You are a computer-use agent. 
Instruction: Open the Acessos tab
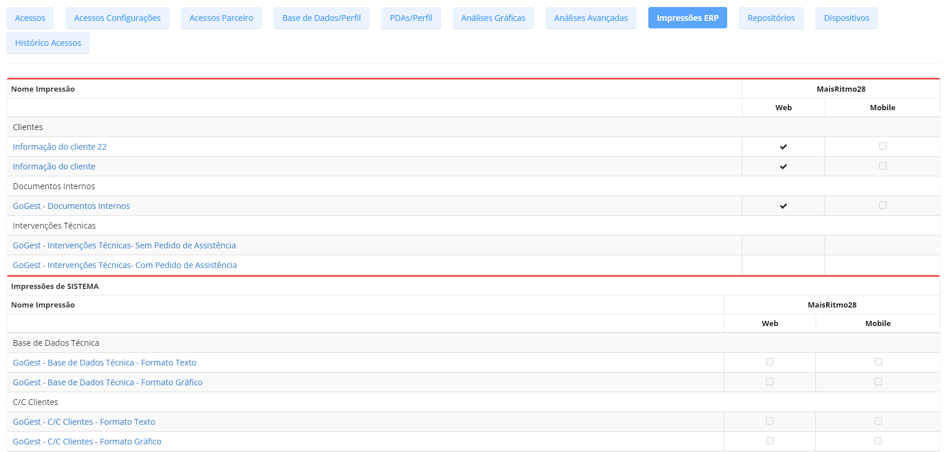(x=30, y=18)
